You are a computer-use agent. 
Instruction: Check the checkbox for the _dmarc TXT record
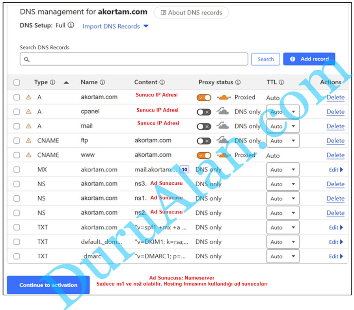click(17, 256)
